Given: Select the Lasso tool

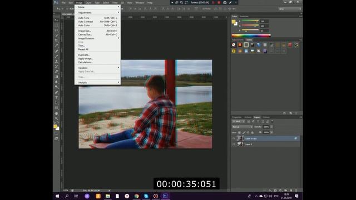Looking at the screenshot, I should (56, 31).
